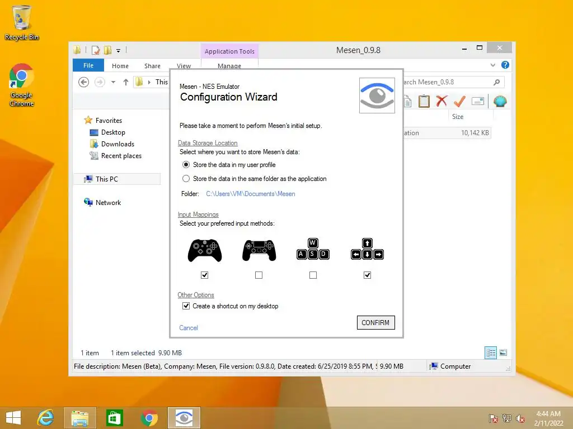
Task: Expand the breadcrumb arrow before This
Action: (x=149, y=82)
